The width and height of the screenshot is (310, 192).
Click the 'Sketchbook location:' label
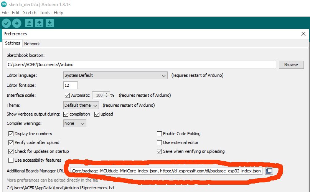point(25,55)
